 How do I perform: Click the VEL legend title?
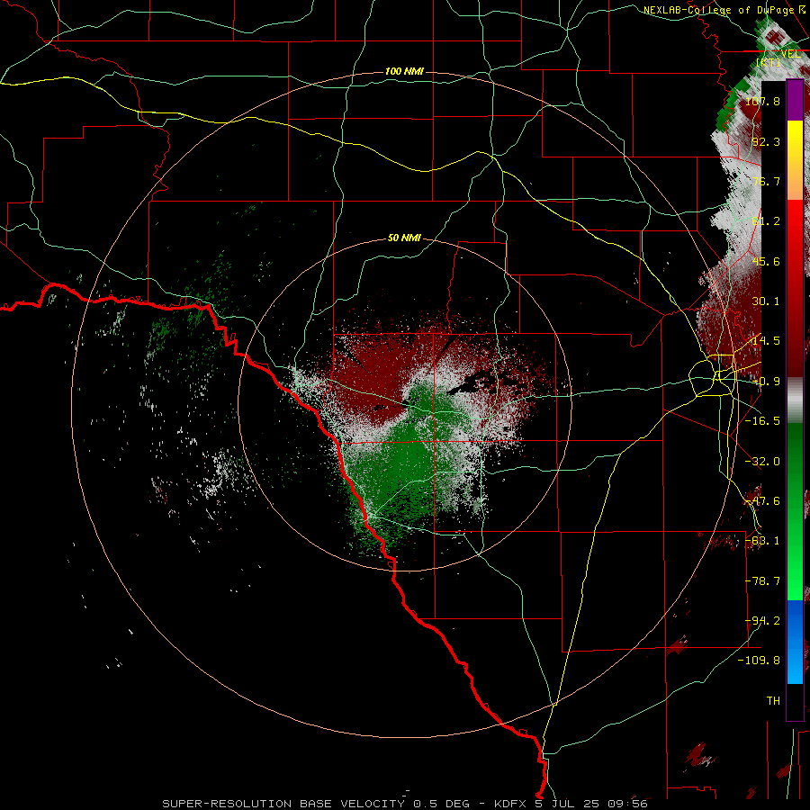(x=790, y=54)
